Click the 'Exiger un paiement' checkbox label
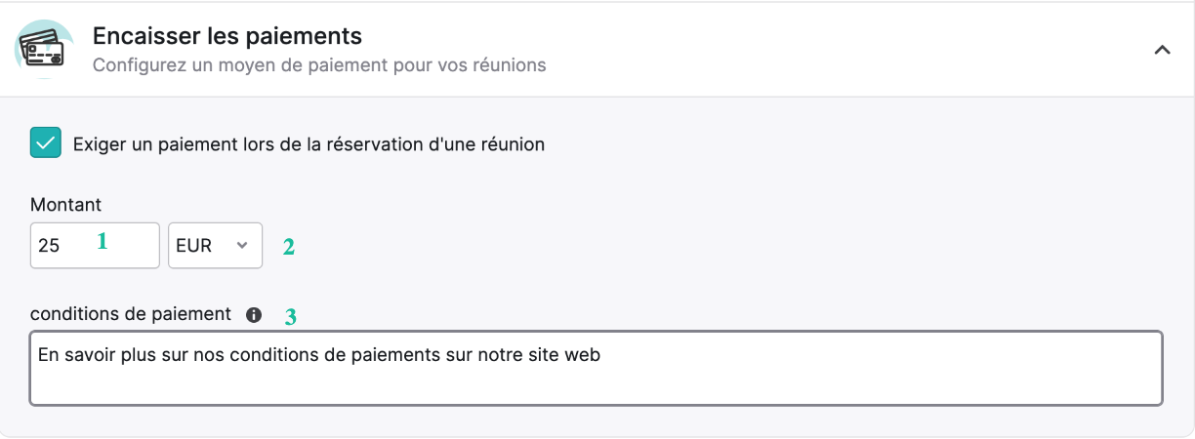The width and height of the screenshot is (1195, 439). coord(309,143)
